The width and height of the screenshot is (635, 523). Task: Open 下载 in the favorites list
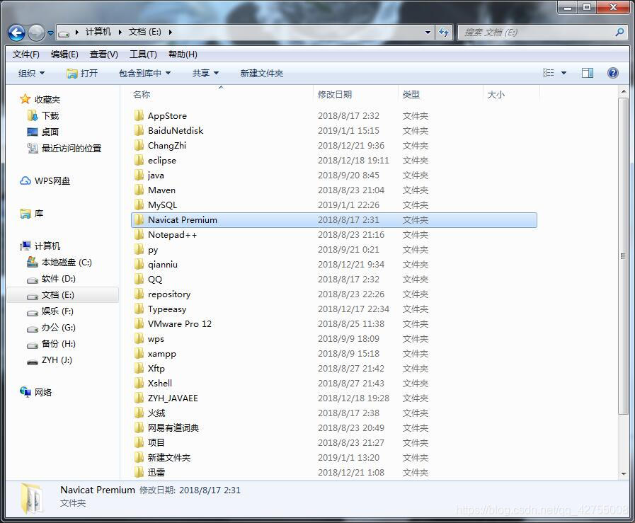[x=43, y=116]
